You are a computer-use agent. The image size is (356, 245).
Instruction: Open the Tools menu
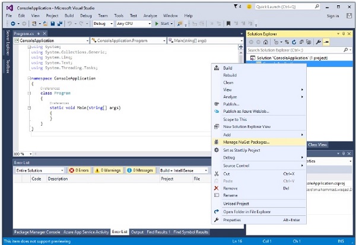point(119,15)
